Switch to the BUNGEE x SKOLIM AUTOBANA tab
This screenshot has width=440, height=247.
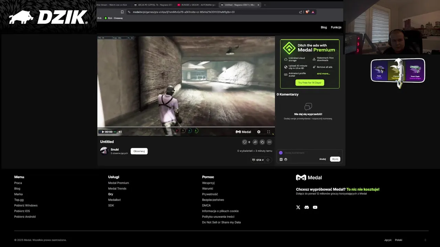click(x=196, y=5)
